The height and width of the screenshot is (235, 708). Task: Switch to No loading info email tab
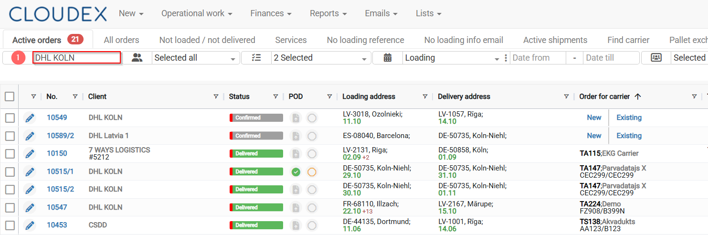point(464,40)
